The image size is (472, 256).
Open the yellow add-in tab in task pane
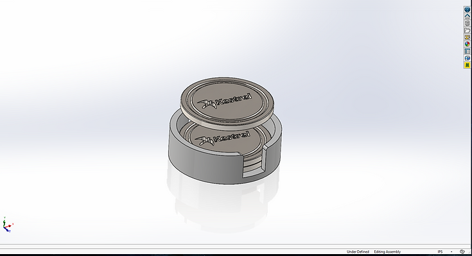coord(468,65)
